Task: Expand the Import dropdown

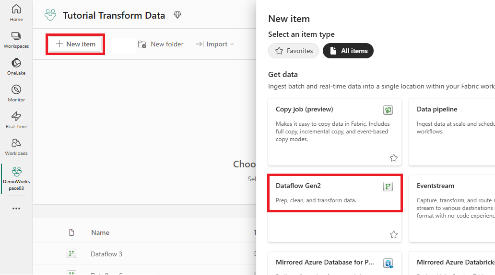Action: point(215,44)
